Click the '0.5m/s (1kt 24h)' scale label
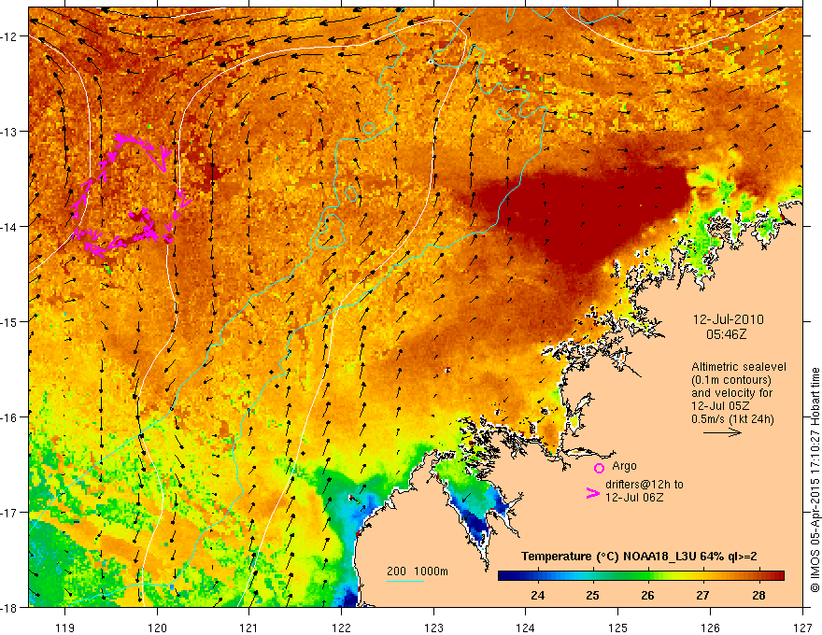Screen dimensions: 822x635 click(732, 418)
